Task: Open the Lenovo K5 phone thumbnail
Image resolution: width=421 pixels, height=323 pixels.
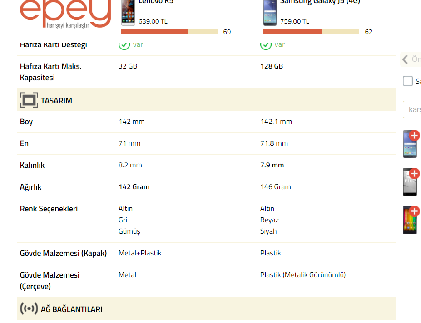Action: click(x=128, y=13)
